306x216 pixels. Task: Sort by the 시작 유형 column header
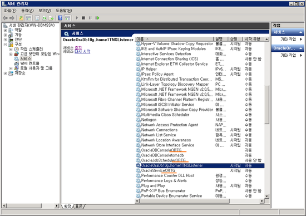pyautogui.click(x=253, y=39)
